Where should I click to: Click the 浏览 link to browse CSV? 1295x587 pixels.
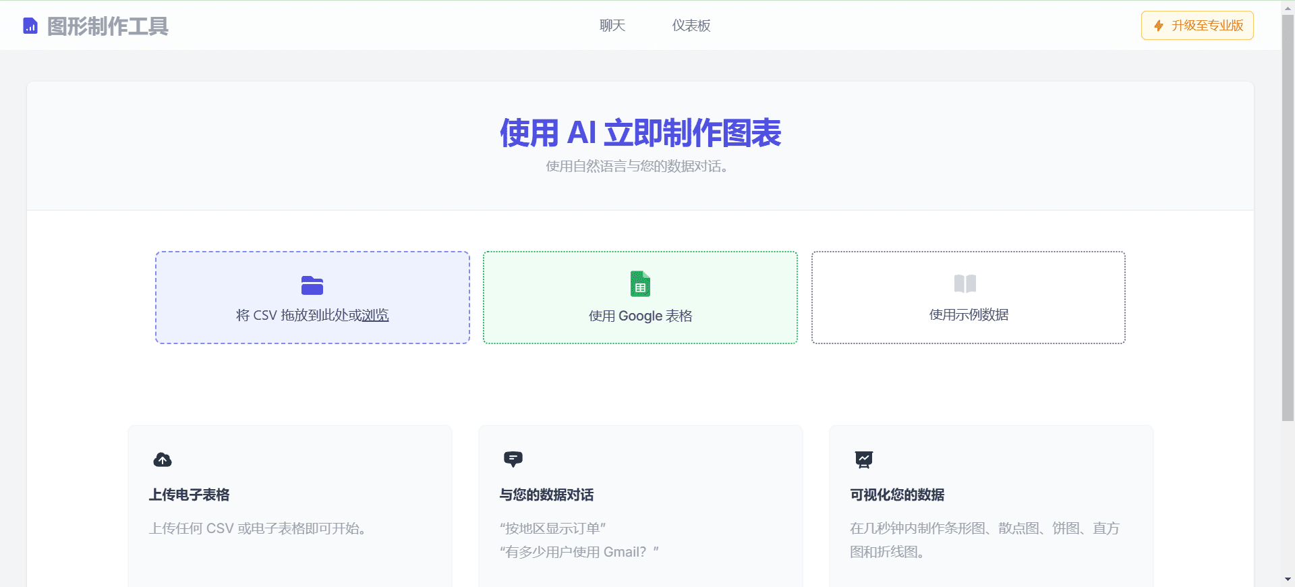375,315
